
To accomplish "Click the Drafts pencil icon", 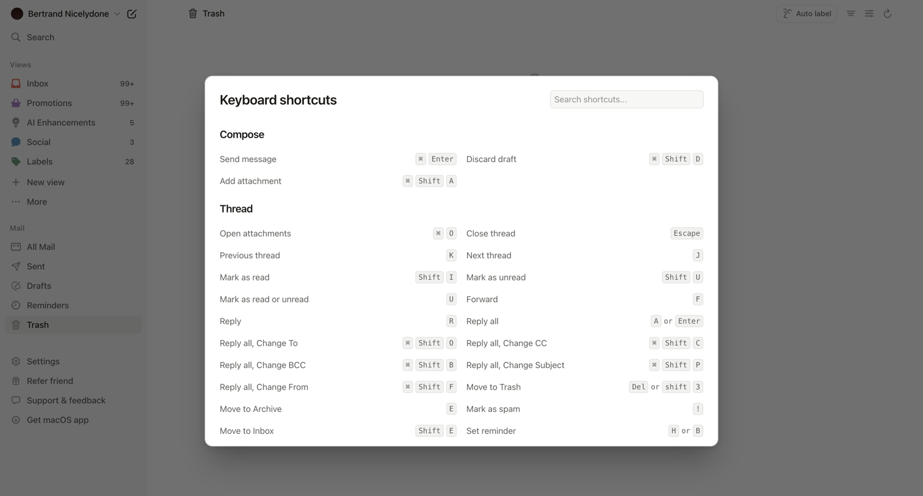I will (16, 286).
